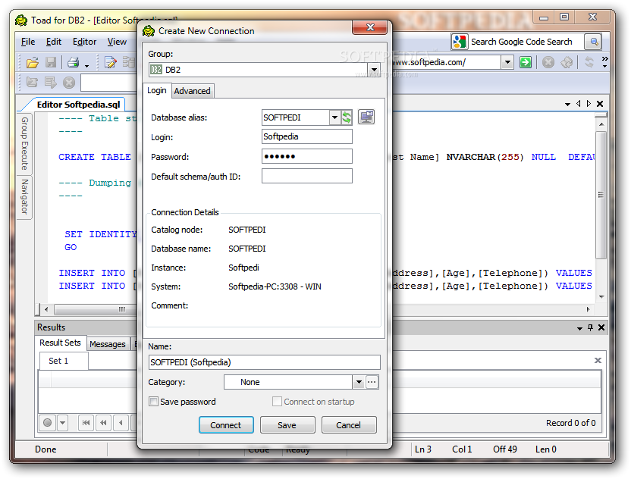This screenshot has width=631, height=479.
Task: Click the editor horizontal scrollbar thumb
Action: tap(96, 309)
